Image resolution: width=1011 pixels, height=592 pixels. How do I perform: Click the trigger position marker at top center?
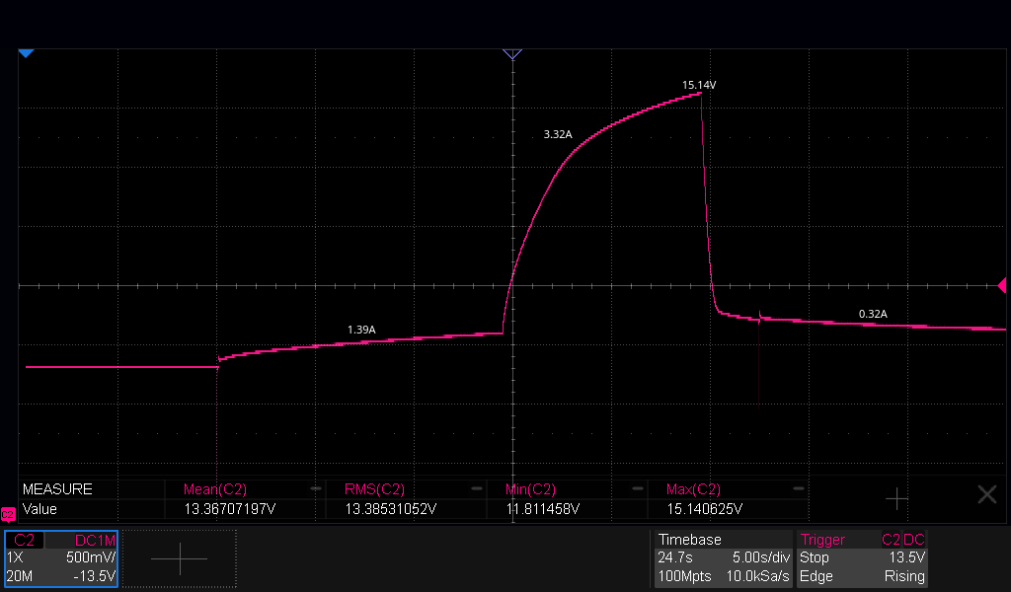(512, 54)
